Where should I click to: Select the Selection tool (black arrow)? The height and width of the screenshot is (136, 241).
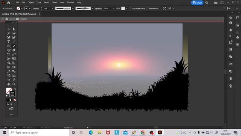point(9,29)
